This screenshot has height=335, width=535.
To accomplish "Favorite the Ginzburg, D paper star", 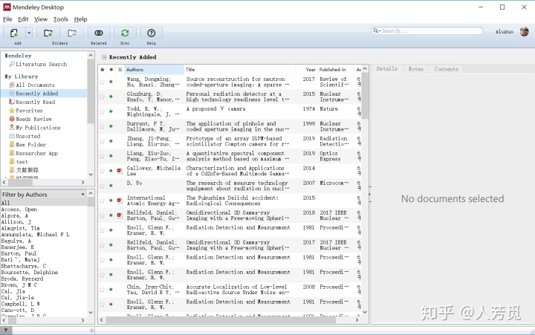I will [x=102, y=97].
